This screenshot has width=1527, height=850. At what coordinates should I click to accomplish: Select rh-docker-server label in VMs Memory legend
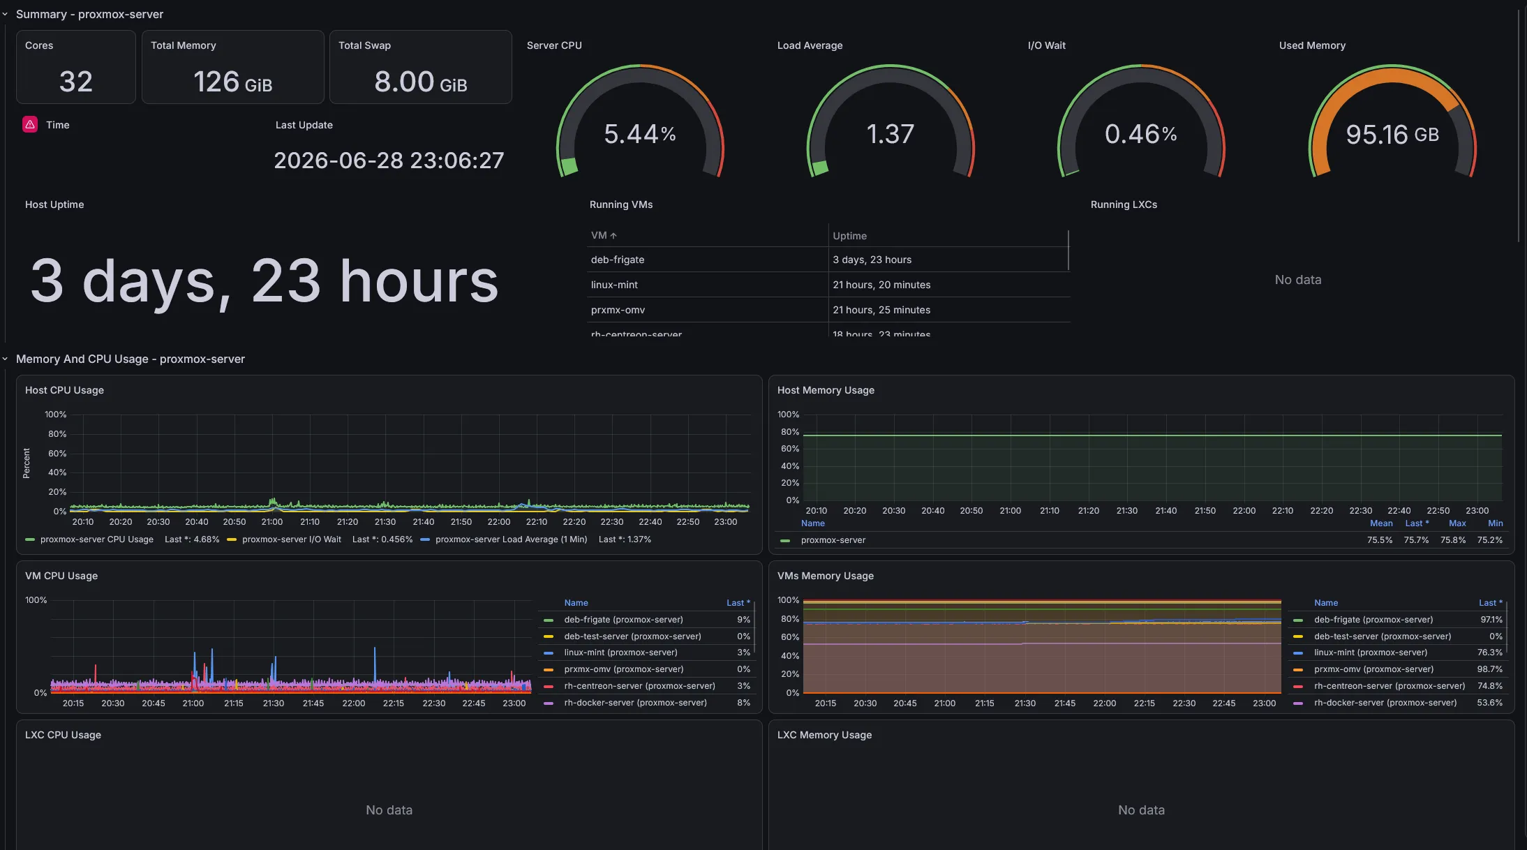(1385, 703)
